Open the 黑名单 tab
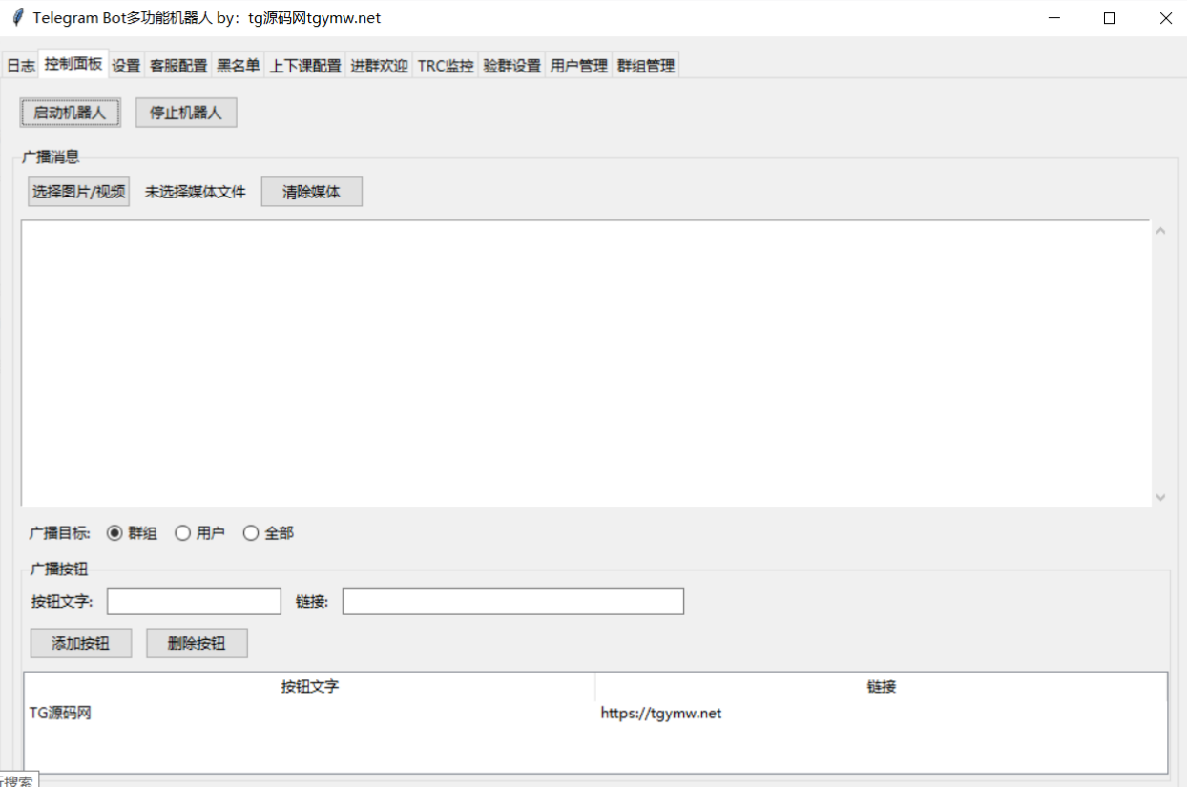 point(238,66)
